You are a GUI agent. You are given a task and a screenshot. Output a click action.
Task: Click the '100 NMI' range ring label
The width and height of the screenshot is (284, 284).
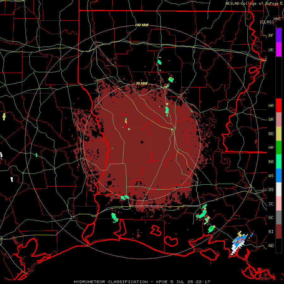[142, 25]
